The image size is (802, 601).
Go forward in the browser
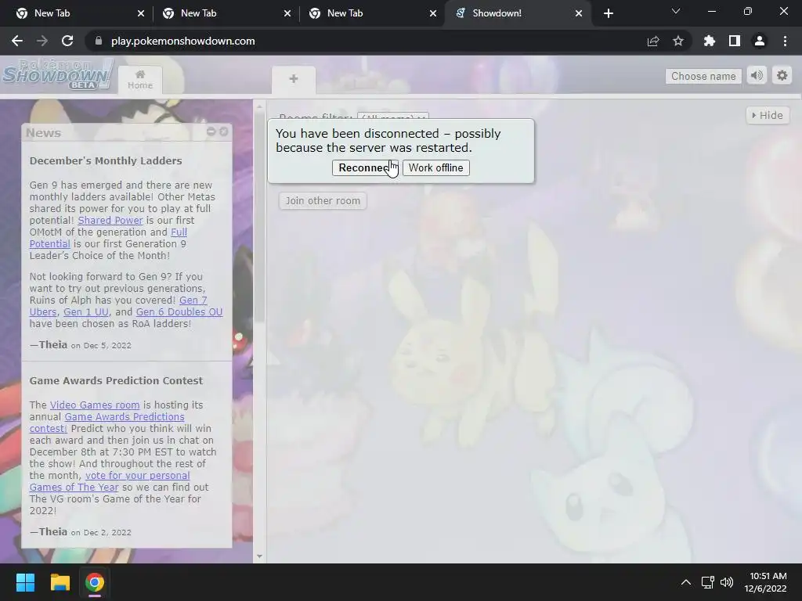tap(42, 41)
